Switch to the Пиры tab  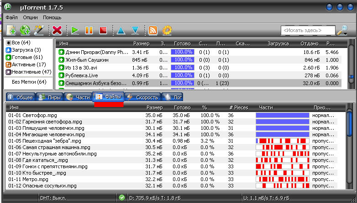[x=50, y=97]
